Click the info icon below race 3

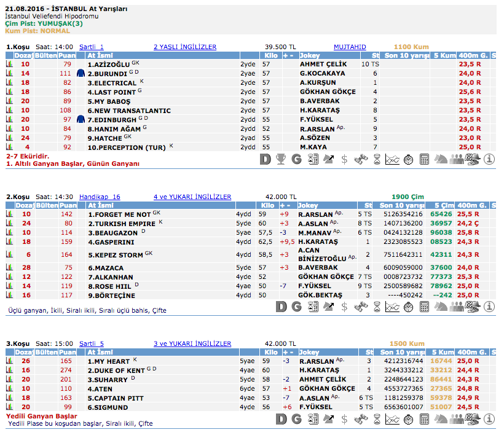coord(489,418)
